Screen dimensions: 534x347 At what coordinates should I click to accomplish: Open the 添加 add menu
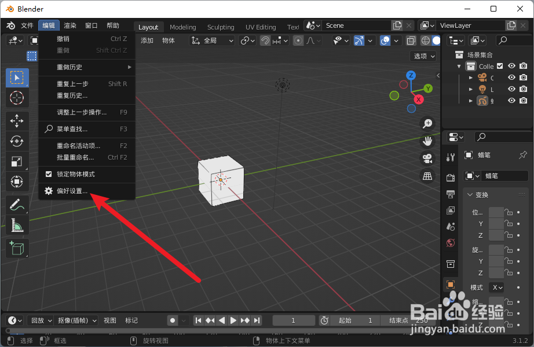(147, 41)
